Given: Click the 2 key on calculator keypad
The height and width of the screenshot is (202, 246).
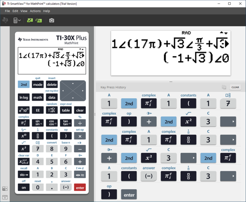Looking at the screenshot, I should 52,174.
